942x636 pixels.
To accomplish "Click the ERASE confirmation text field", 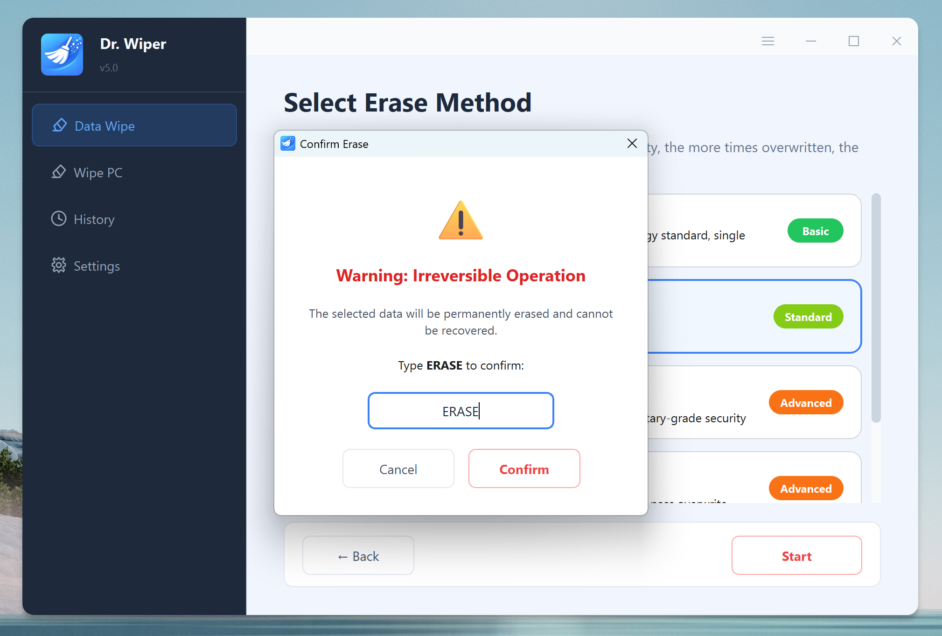I will click(x=461, y=411).
